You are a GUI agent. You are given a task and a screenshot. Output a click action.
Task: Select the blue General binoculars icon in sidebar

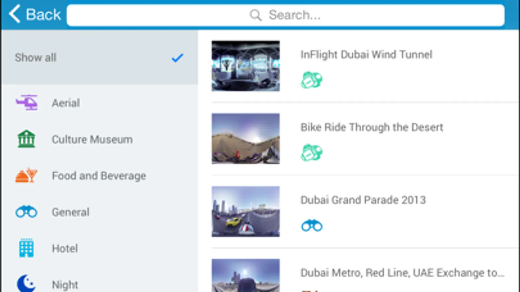click(x=26, y=212)
